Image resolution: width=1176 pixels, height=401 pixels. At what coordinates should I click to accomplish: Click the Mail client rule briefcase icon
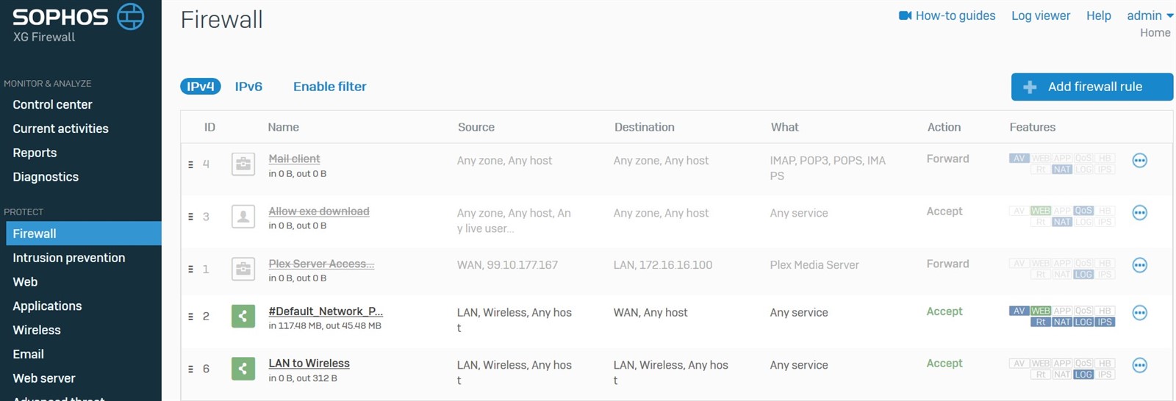[x=243, y=164]
